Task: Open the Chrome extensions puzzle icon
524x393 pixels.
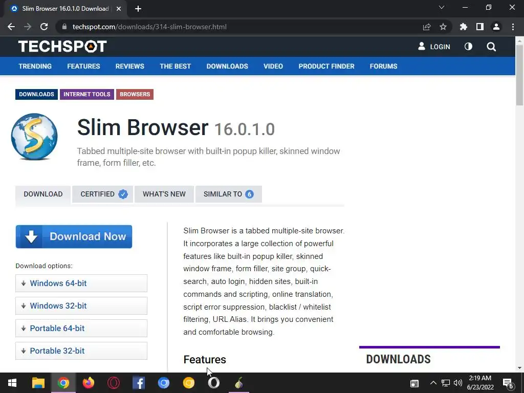Action: [464, 27]
